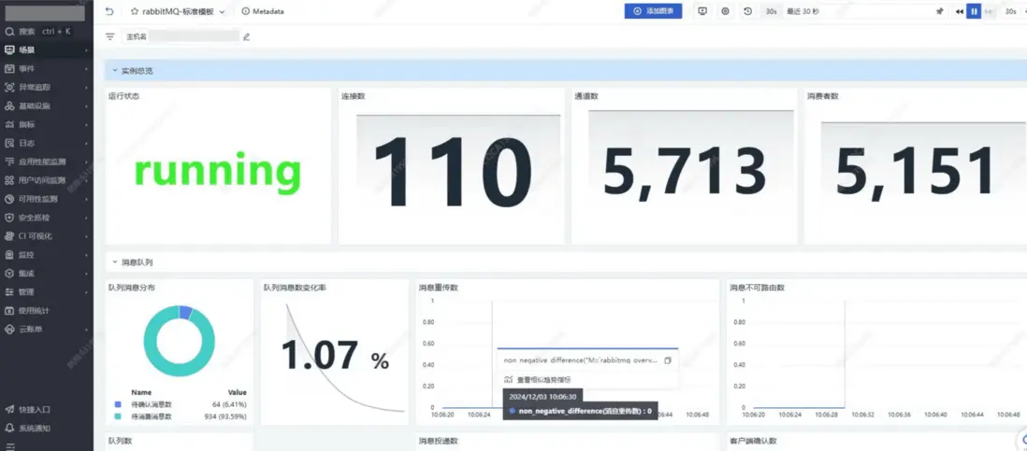Copy the non_negative_difference query via copy icon

[668, 360]
